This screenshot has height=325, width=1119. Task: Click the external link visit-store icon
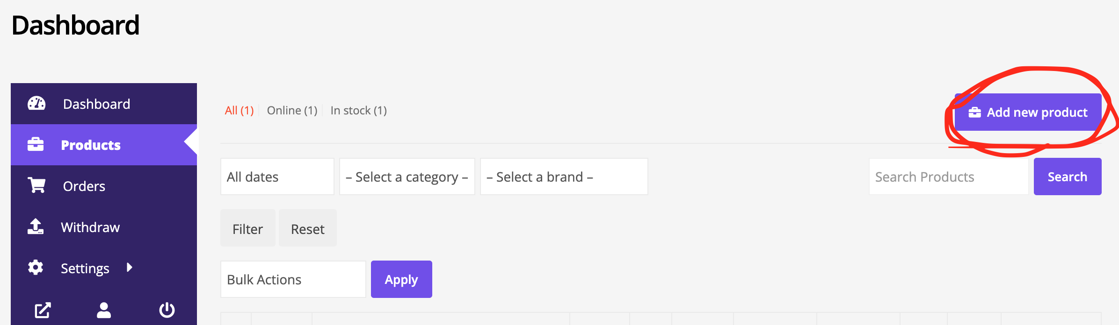point(43,310)
